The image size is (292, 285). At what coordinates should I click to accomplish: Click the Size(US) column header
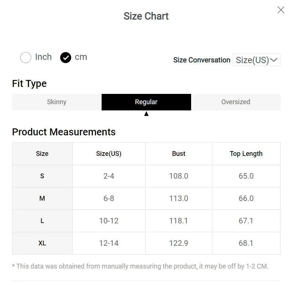click(109, 154)
